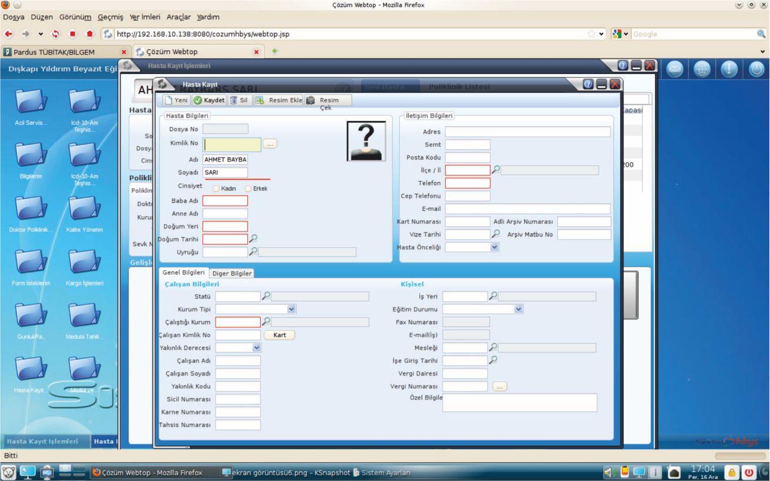Click the Adres input field
Image resolution: width=770 pixels, height=481 pixels.
click(x=527, y=132)
